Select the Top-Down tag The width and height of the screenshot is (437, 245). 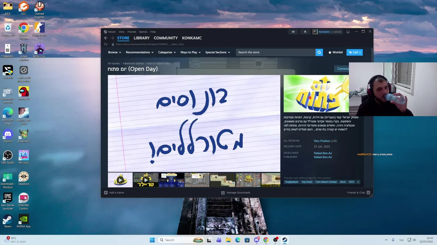point(307,182)
